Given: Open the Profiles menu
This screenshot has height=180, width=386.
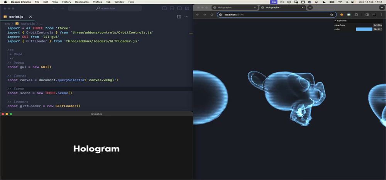Looking at the screenshot, I should coord(97,2).
